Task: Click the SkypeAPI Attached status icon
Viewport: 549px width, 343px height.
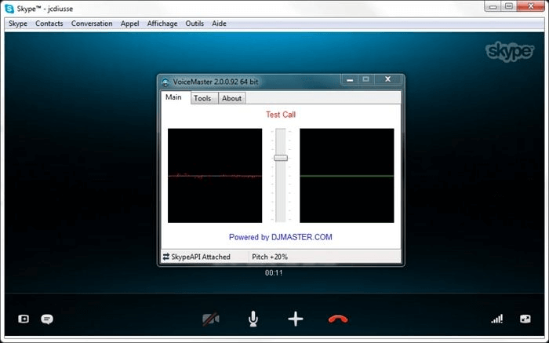Action: tap(166, 257)
